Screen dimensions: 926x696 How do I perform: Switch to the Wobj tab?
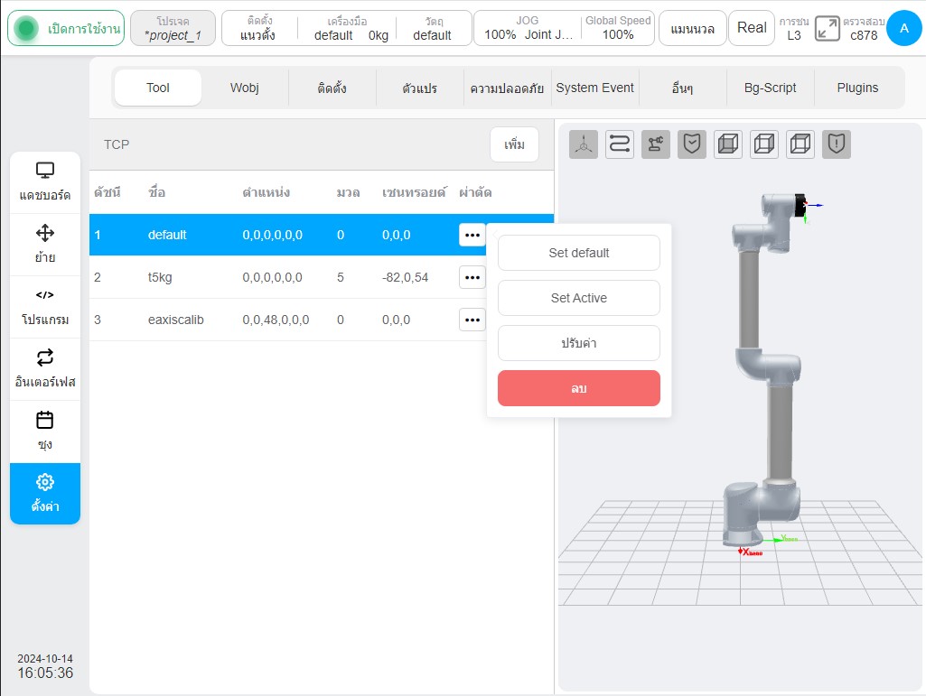tap(245, 88)
